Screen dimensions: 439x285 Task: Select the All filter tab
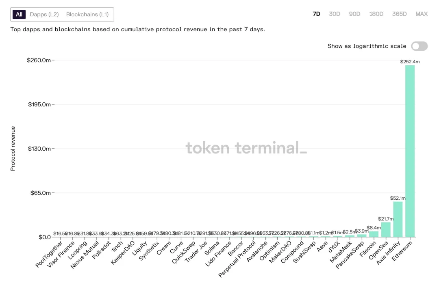tap(19, 15)
